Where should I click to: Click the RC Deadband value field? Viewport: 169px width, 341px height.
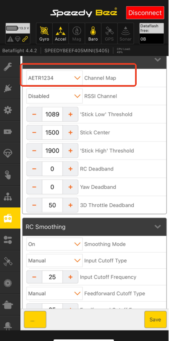click(52, 169)
